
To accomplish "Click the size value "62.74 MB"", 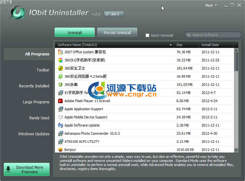I will pos(184,109).
